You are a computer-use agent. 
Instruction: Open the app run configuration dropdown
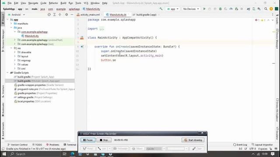click(172, 9)
